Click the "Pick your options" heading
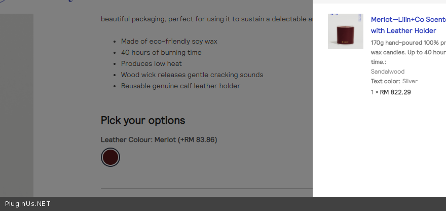Viewport: 446px width, 211px height. click(x=143, y=120)
